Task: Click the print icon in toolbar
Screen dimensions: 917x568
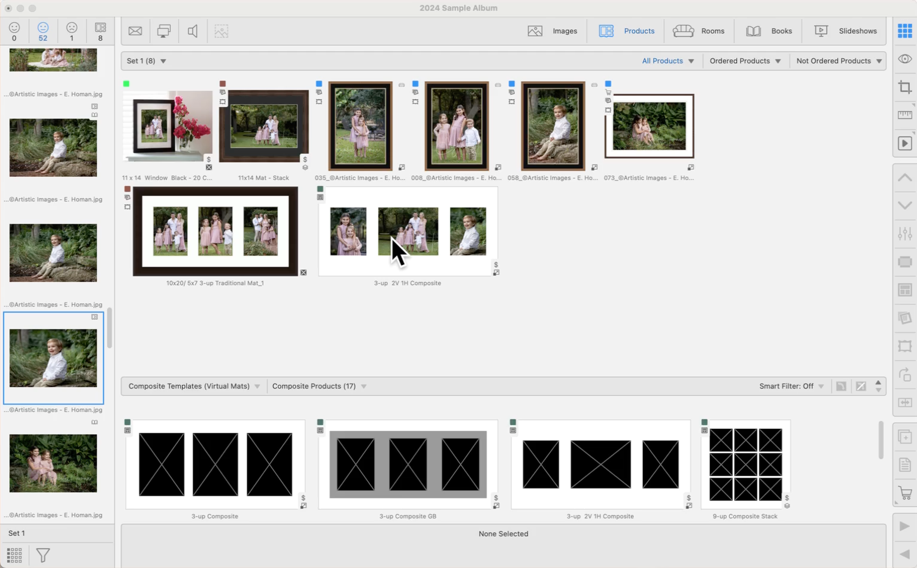Action: (163, 31)
